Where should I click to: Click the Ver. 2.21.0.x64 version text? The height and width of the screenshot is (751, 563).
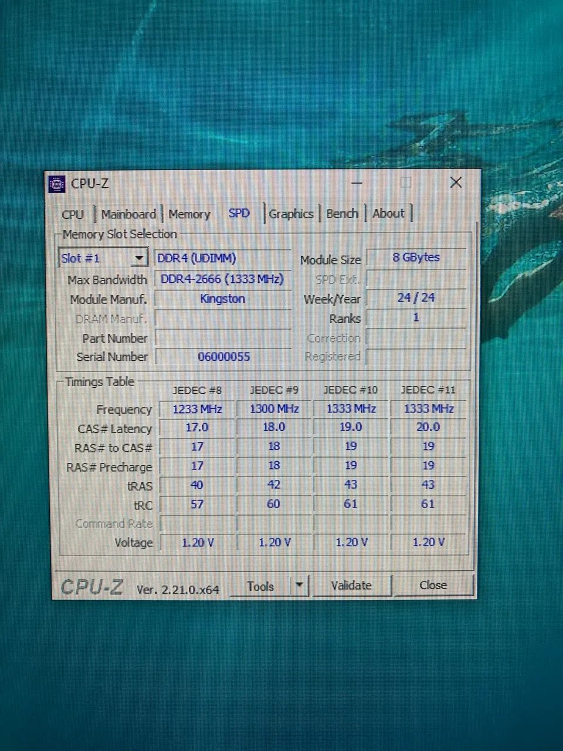(x=178, y=590)
